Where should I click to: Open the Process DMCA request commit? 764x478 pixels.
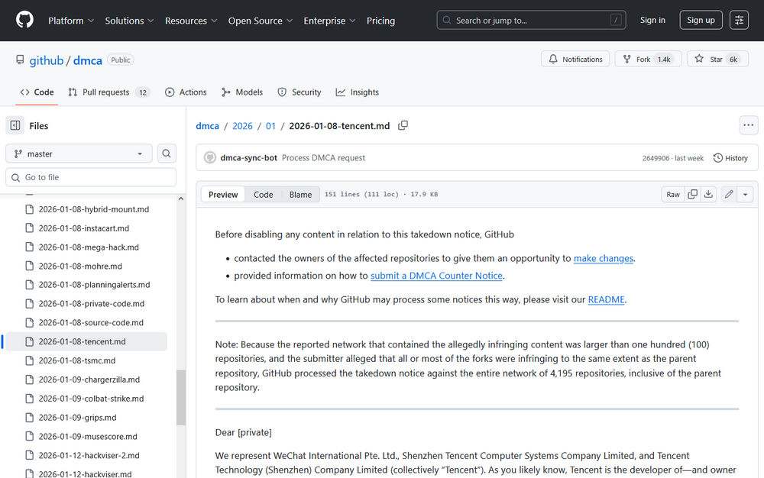tap(323, 158)
